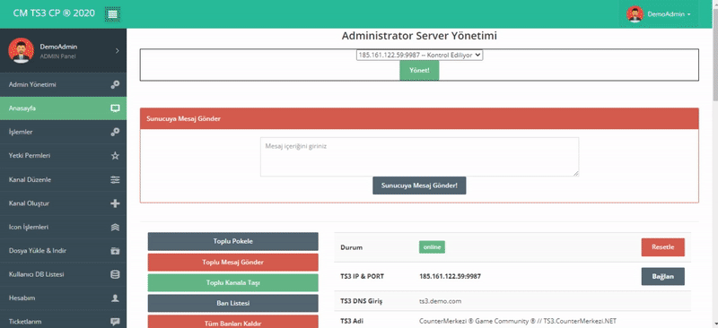This screenshot has height=328, width=718.
Task: Click the green online status badge
Action: [x=432, y=247]
